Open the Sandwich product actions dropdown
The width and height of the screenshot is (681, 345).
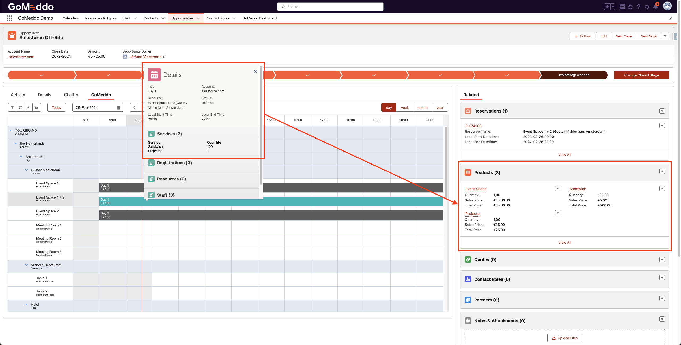coord(662,188)
